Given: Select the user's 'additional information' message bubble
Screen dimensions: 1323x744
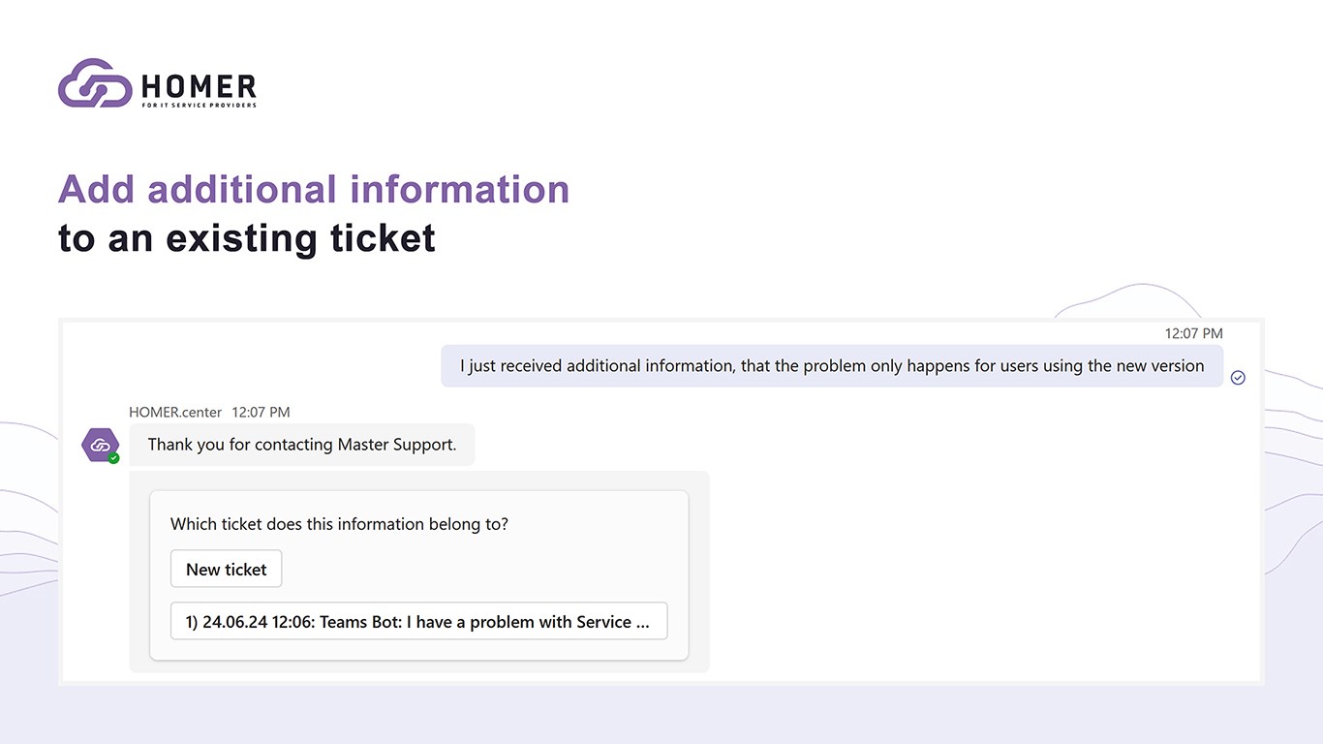Looking at the screenshot, I should pyautogui.click(x=831, y=366).
